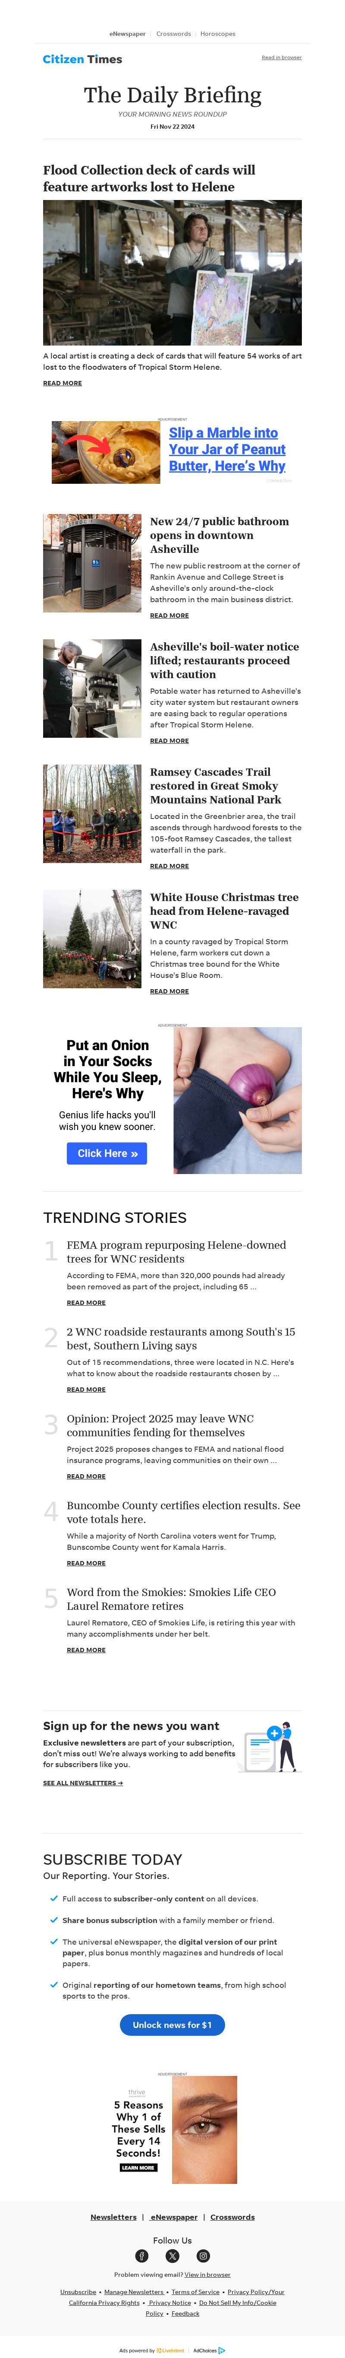Open the peanut butter jar ad headline
The width and height of the screenshot is (345, 2358).
[227, 448]
